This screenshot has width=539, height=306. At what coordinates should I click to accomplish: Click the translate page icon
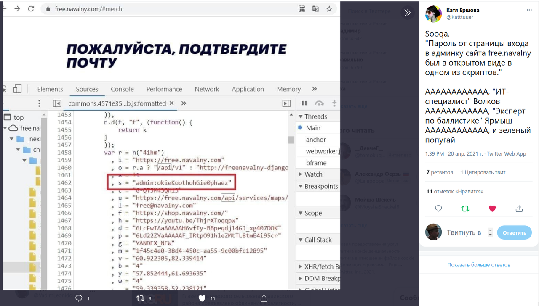point(315,9)
